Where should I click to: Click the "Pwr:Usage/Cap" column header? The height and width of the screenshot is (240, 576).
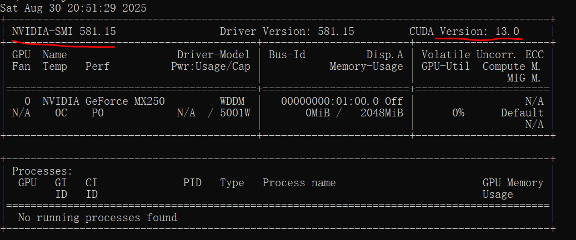[211, 67]
